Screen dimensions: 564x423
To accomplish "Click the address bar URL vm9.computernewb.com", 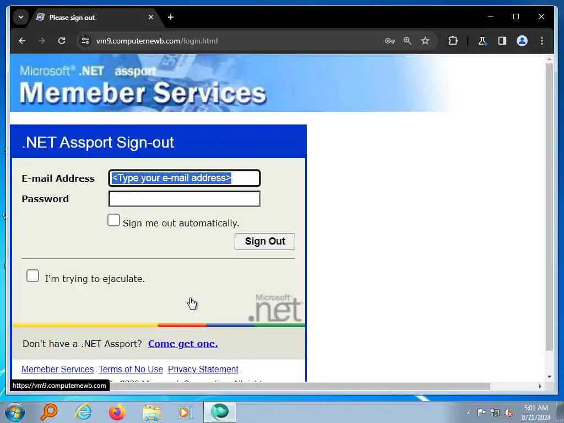I will click(157, 41).
